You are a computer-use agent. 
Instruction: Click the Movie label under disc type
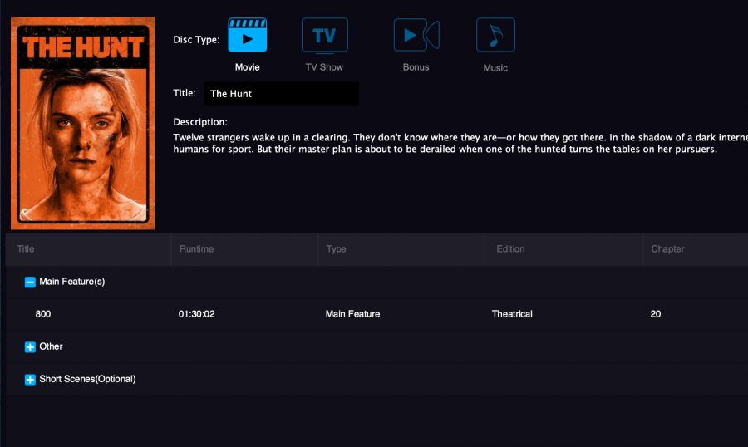[x=247, y=67]
